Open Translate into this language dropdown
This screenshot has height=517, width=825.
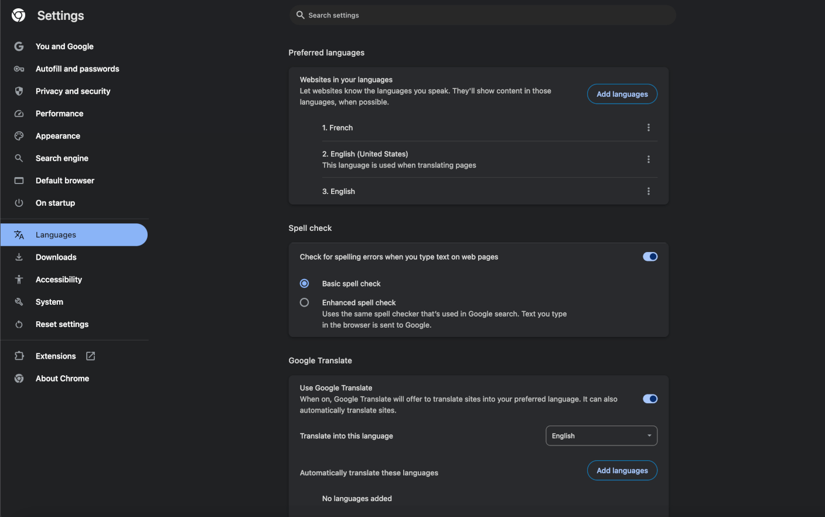pos(601,436)
